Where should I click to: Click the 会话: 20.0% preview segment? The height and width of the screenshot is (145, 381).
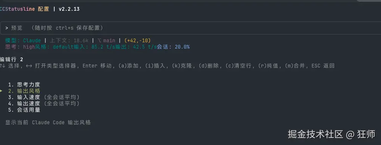(x=173, y=47)
